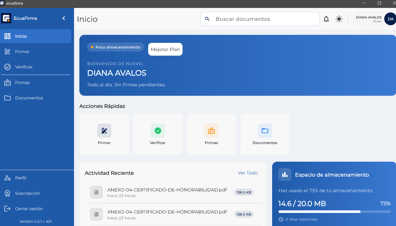Click the second recent activity file icon
396x226 pixels.
(x=96, y=214)
